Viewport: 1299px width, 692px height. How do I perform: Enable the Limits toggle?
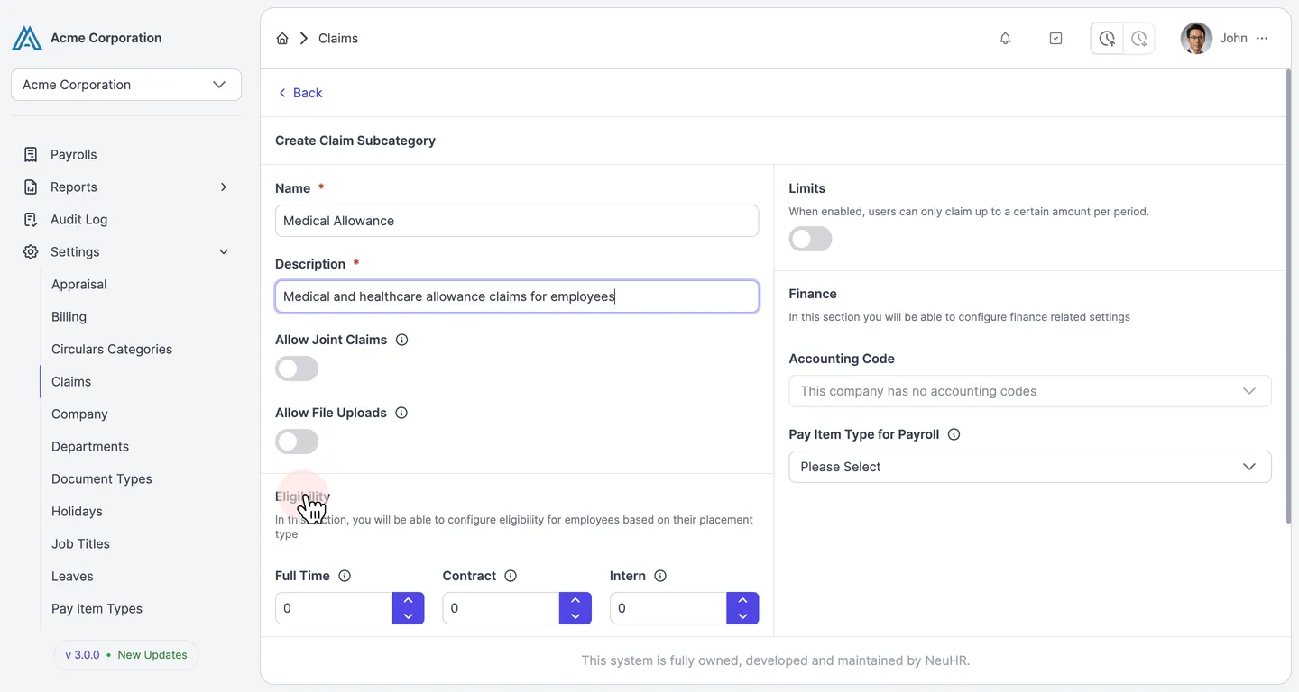810,239
